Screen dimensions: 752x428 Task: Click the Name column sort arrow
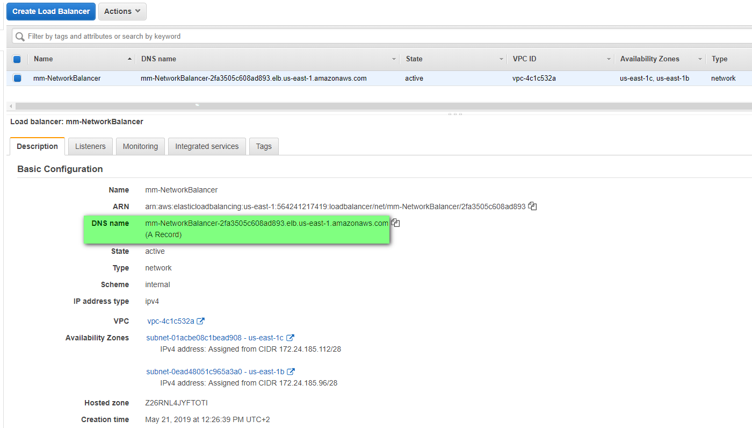click(129, 59)
